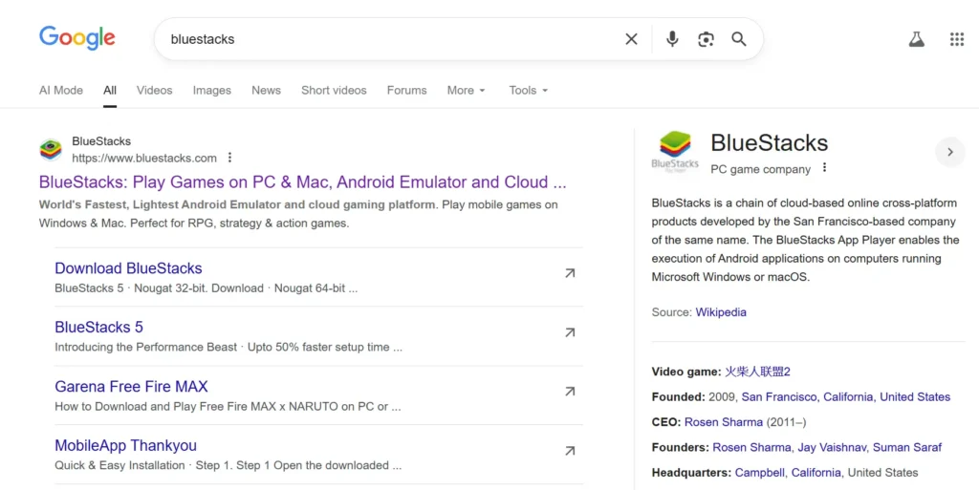
Task: Open three-dot menu next to PC game company
Action: click(x=824, y=168)
